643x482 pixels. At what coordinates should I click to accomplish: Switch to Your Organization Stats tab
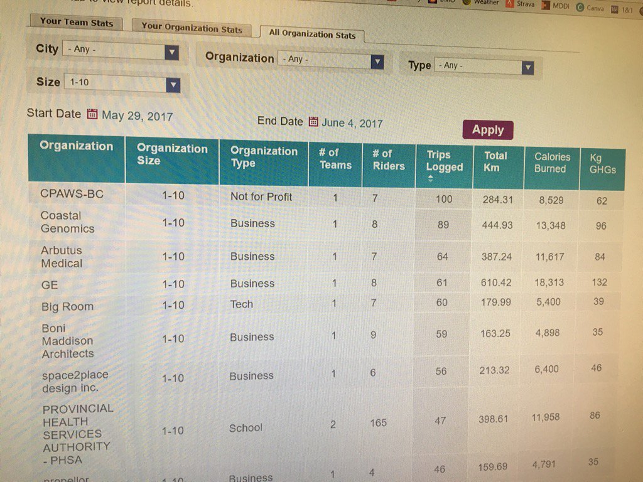192,28
